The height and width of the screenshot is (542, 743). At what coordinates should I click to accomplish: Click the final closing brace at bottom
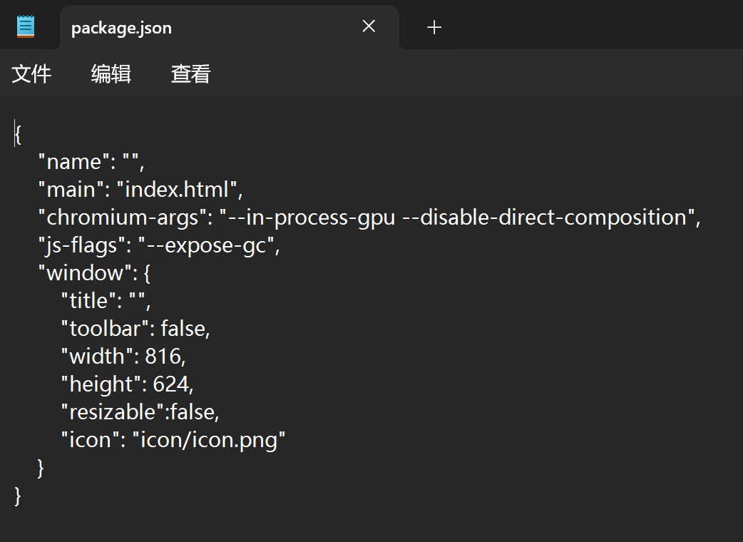point(18,496)
